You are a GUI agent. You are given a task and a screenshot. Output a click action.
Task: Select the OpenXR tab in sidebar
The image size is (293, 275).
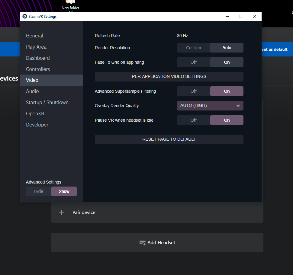point(35,114)
